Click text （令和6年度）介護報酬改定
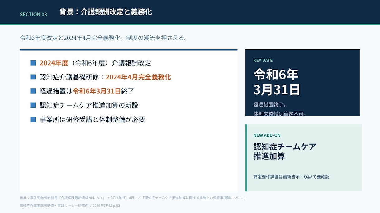The height and width of the screenshot is (213, 380). coord(110,63)
